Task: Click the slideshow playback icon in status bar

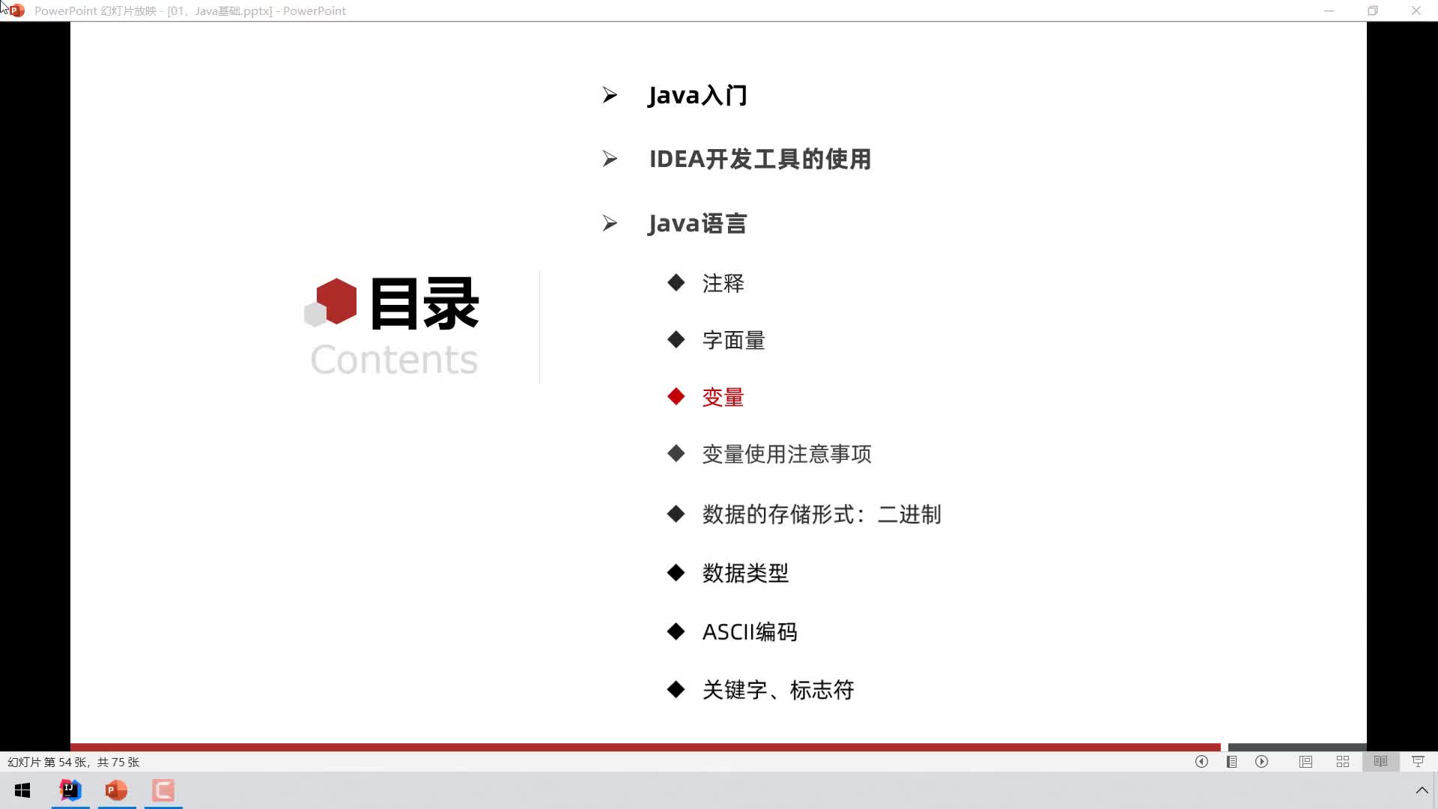Action: [1263, 762]
